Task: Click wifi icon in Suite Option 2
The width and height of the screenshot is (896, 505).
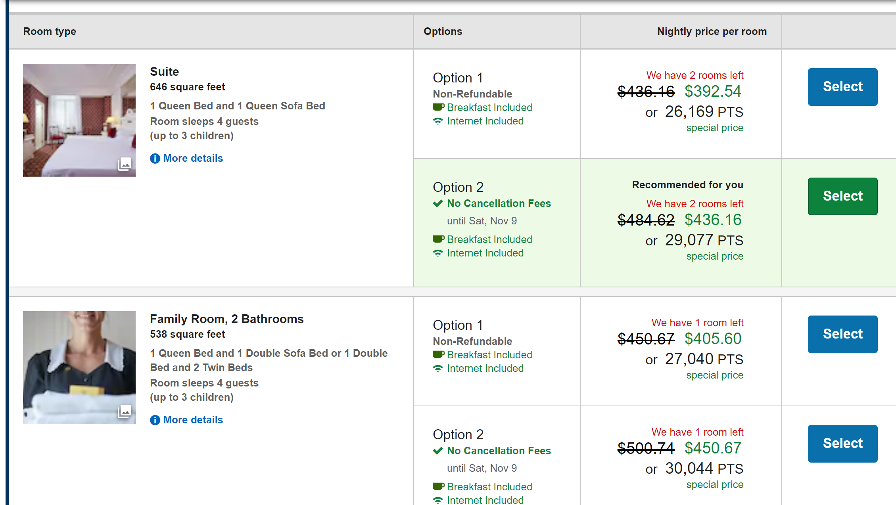Action: click(437, 253)
